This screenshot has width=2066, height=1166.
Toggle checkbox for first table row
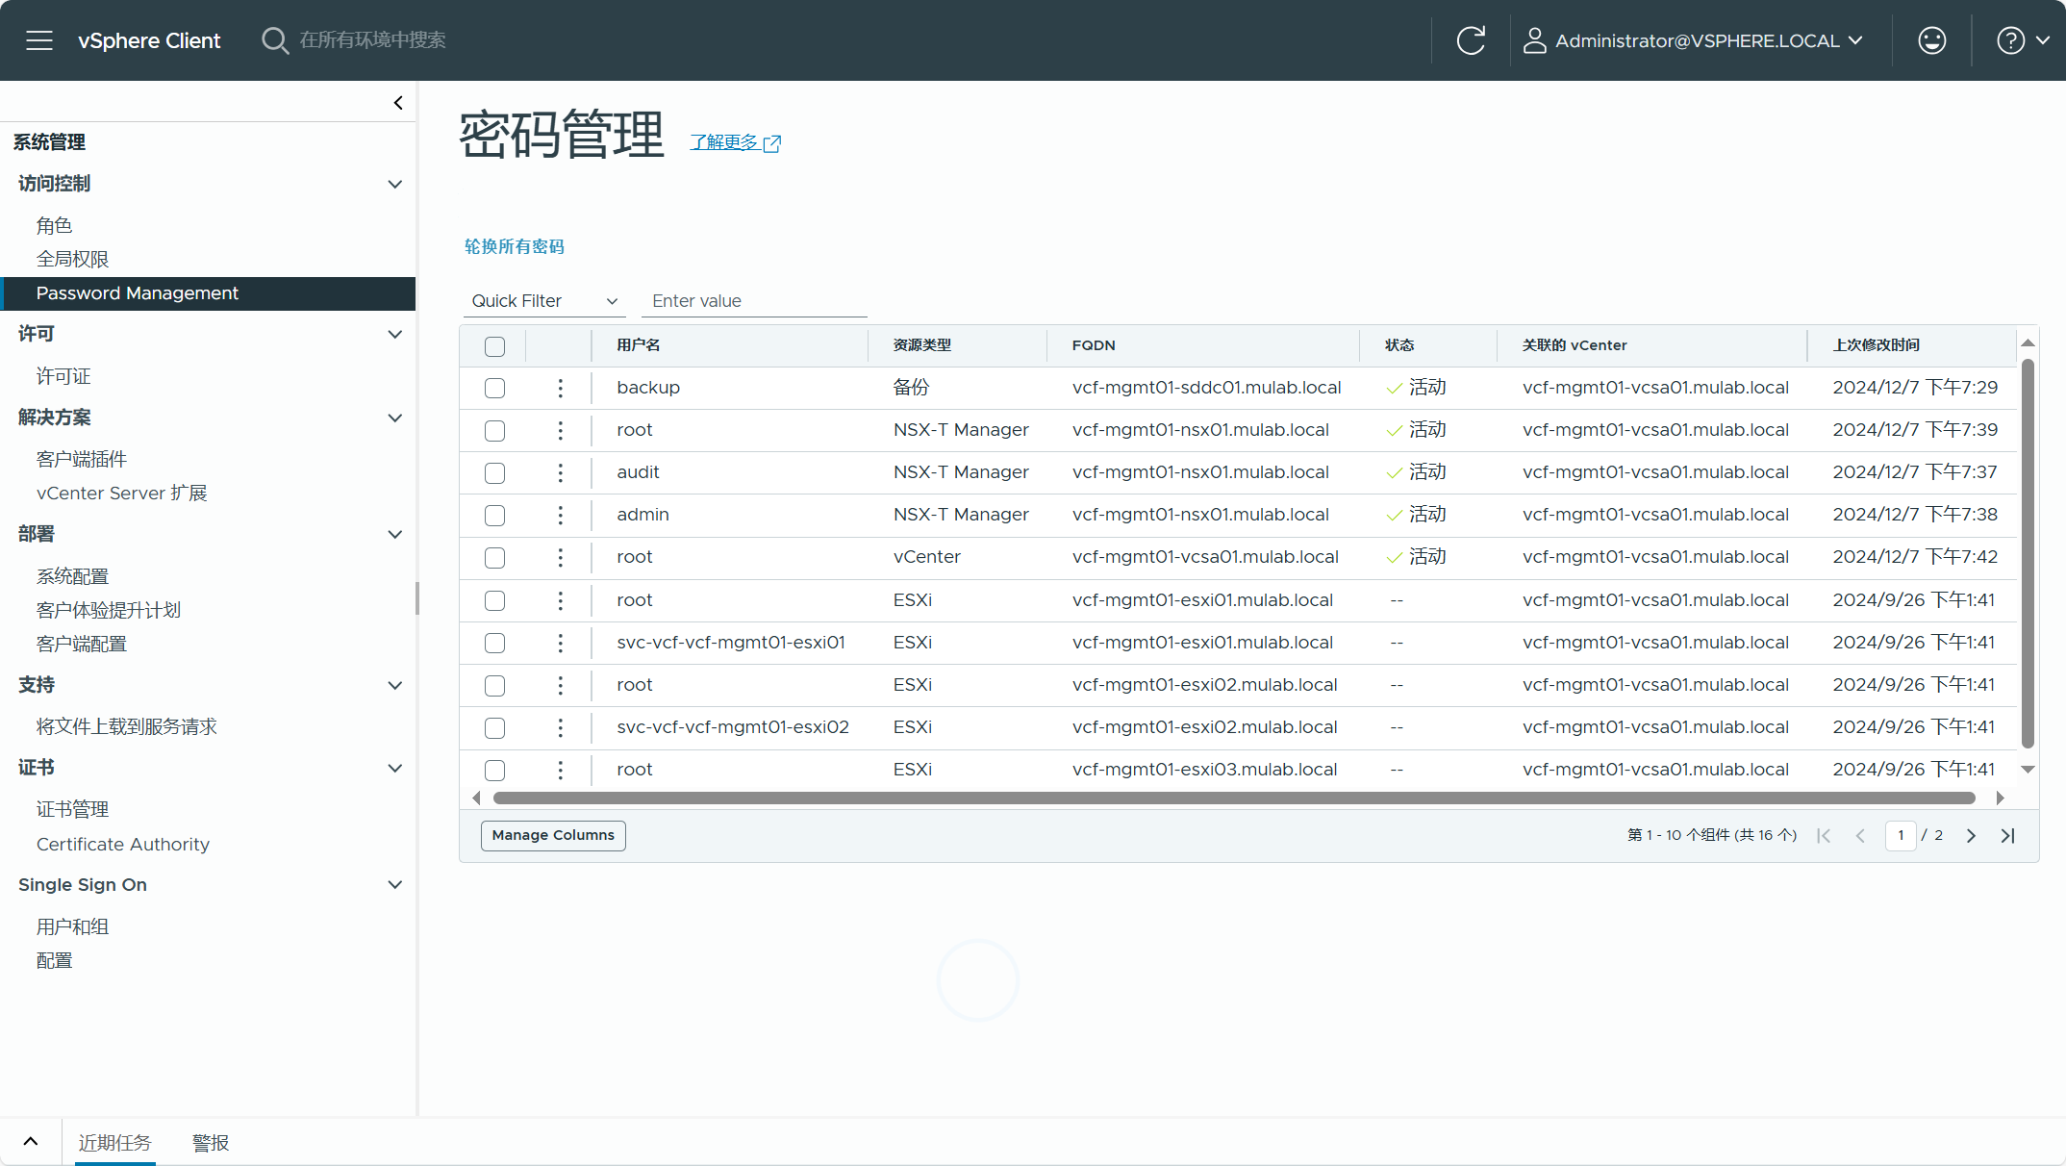point(495,388)
